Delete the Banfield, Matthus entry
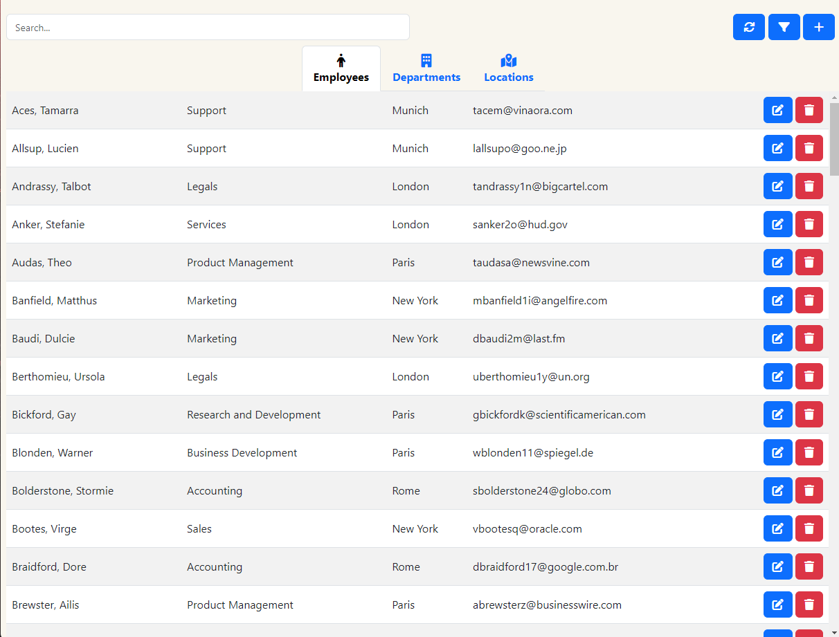839x637 pixels. tap(809, 300)
